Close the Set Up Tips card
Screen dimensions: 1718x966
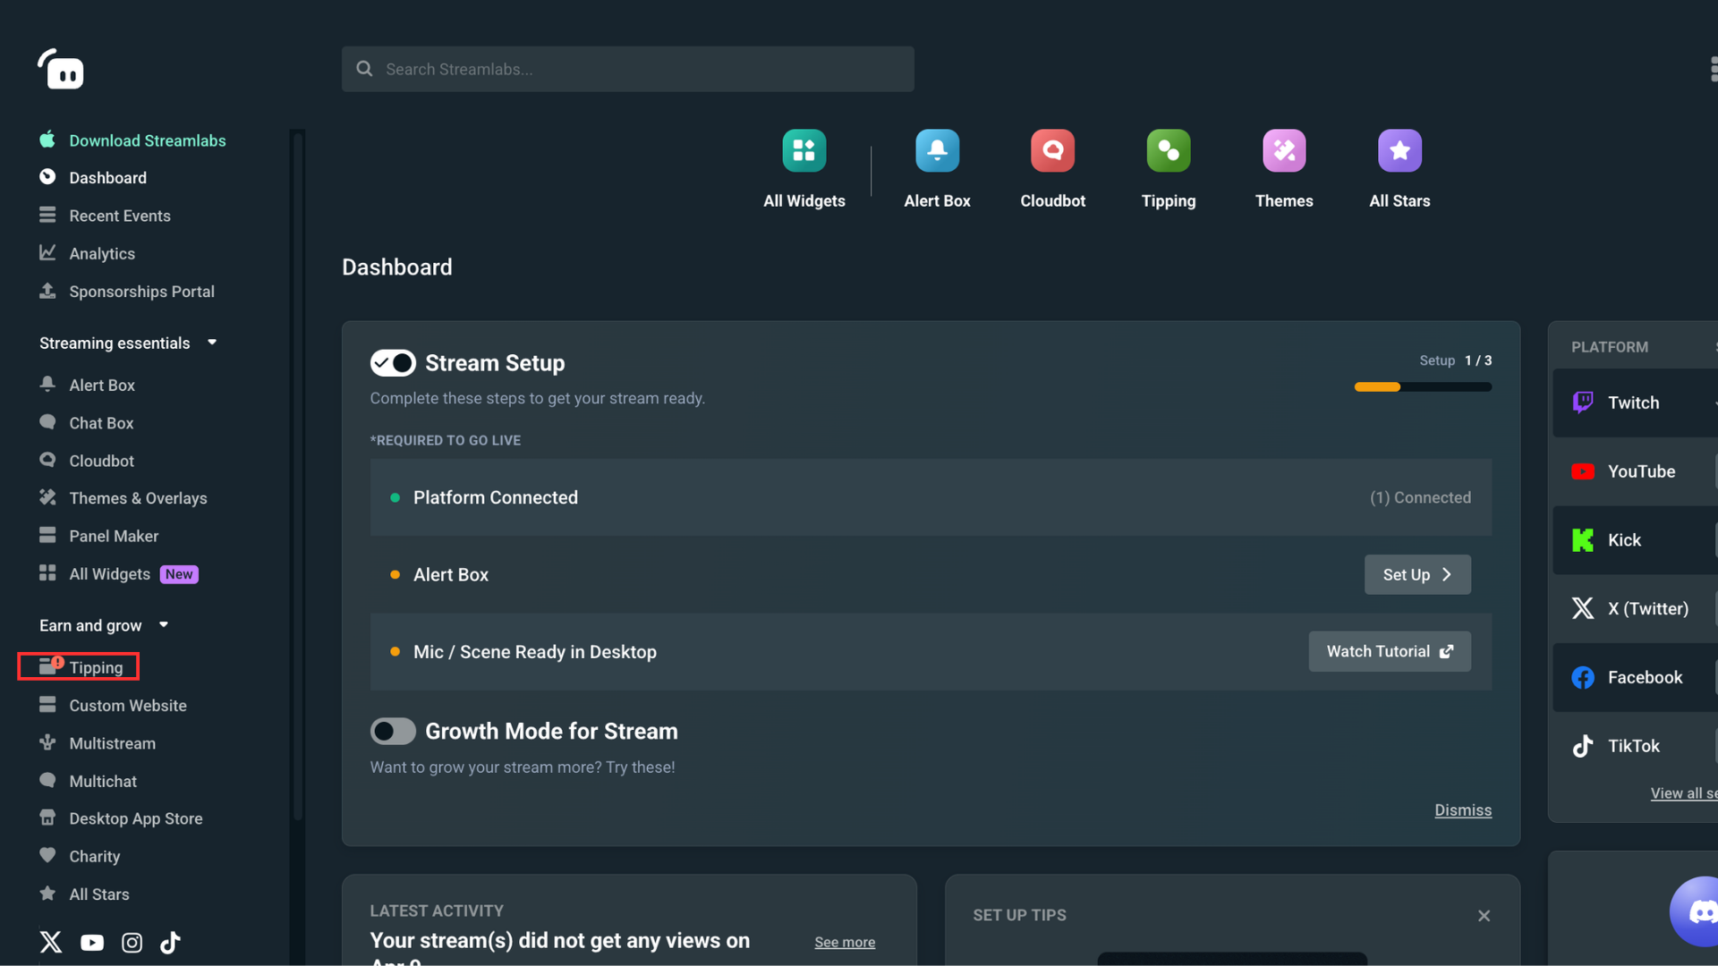(x=1484, y=915)
